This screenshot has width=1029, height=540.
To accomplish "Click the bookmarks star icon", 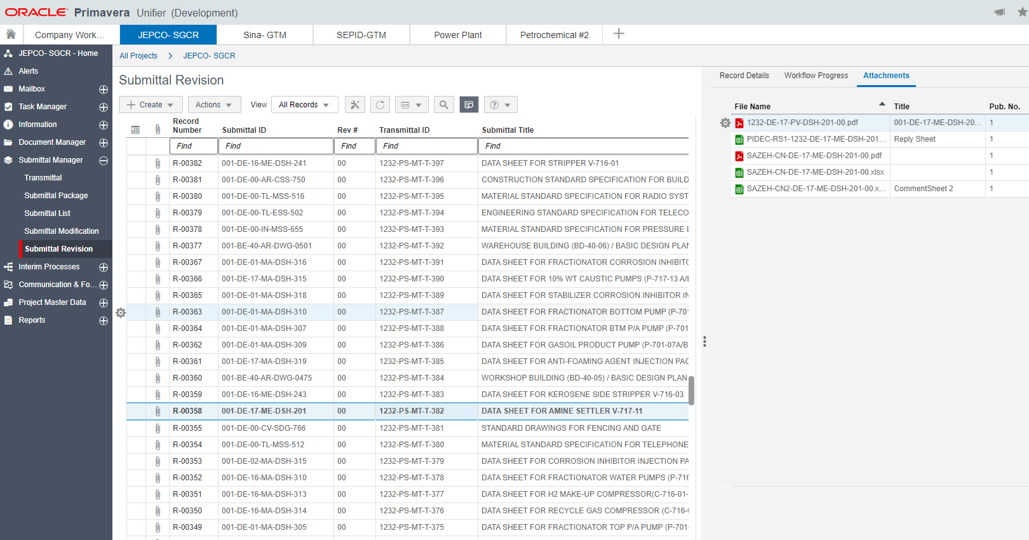I will click(x=1022, y=12).
